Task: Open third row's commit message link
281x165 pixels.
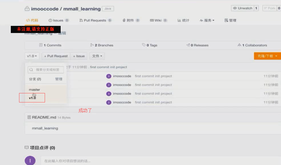Action: click(x=153, y=94)
